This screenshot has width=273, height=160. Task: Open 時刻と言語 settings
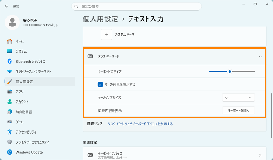(x=40, y=112)
